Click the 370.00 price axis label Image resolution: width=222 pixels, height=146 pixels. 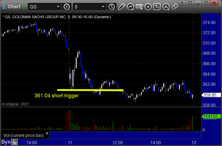209,43
